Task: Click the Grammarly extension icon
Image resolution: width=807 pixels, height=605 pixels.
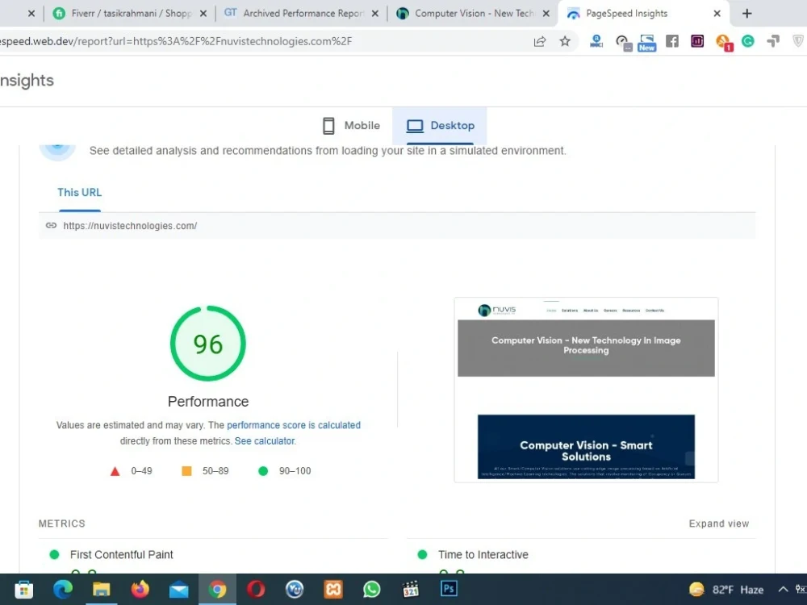Action: (x=748, y=41)
